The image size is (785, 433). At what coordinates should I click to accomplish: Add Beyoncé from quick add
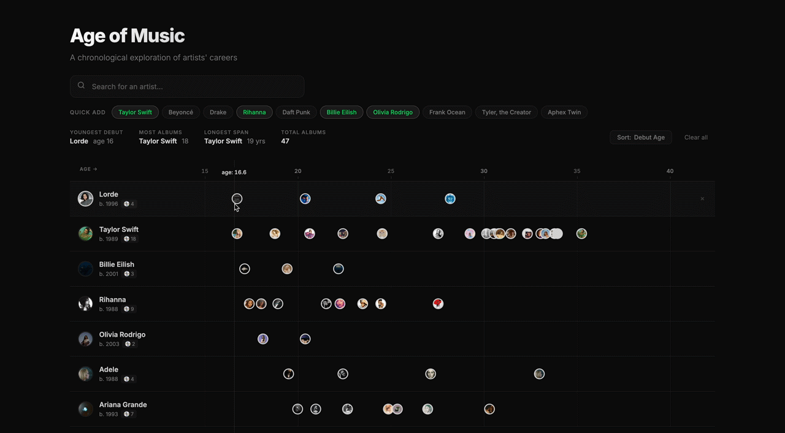point(181,112)
